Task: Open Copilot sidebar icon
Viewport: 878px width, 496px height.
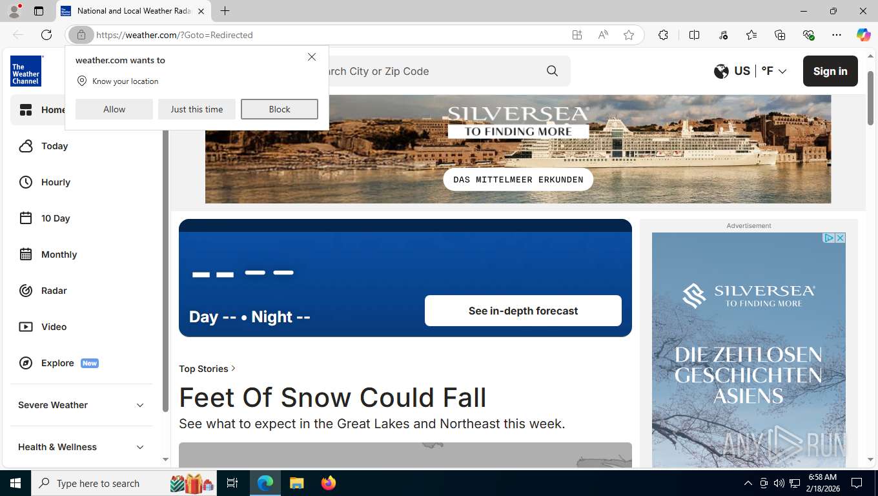Action: point(863,35)
